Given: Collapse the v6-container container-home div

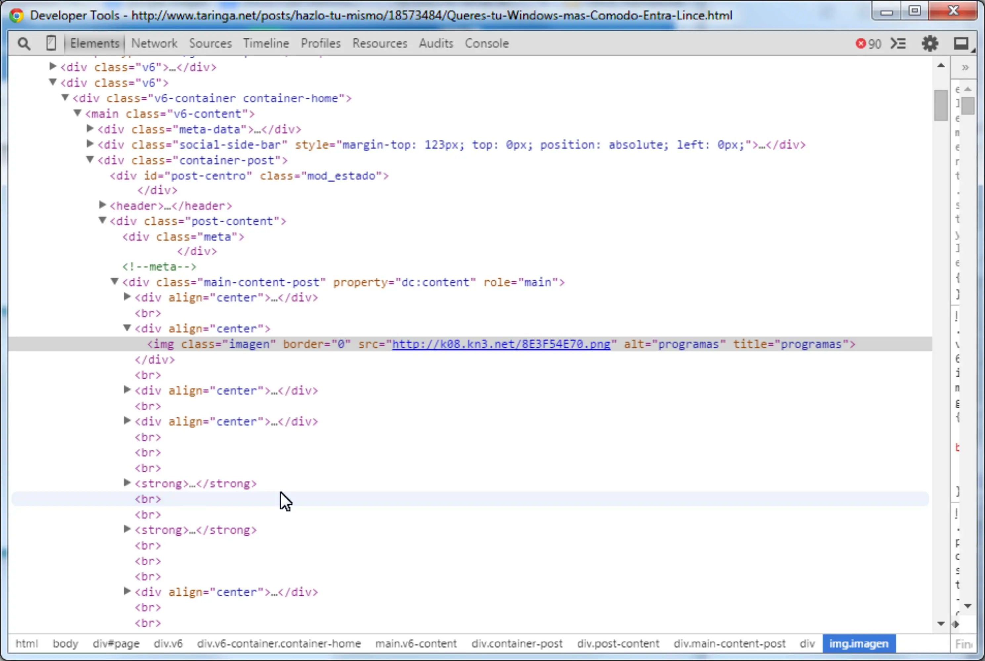Looking at the screenshot, I should (65, 97).
